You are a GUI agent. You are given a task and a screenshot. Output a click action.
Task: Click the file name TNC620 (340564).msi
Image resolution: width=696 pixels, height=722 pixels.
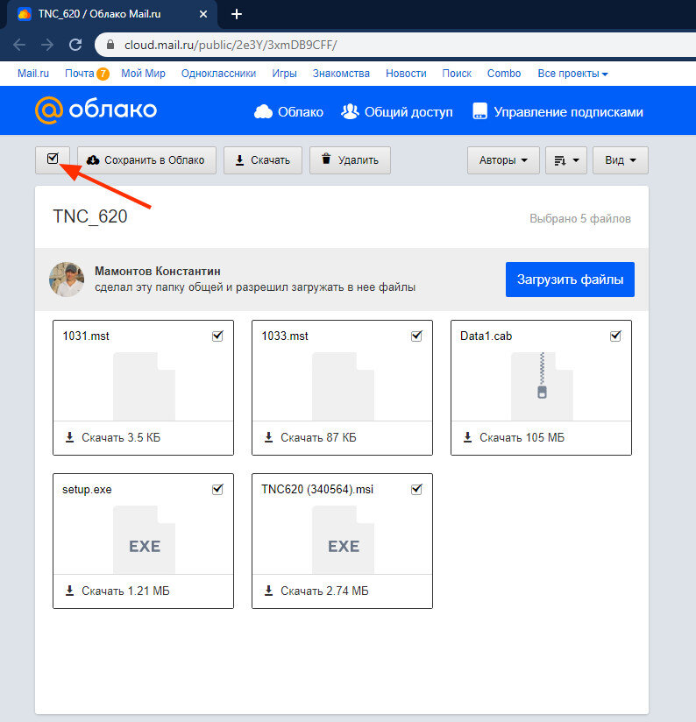pos(317,490)
